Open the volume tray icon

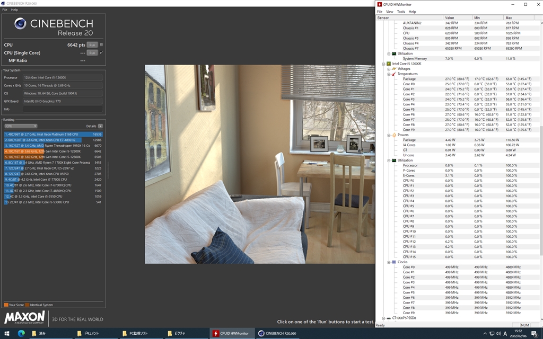pyautogui.click(x=498, y=334)
